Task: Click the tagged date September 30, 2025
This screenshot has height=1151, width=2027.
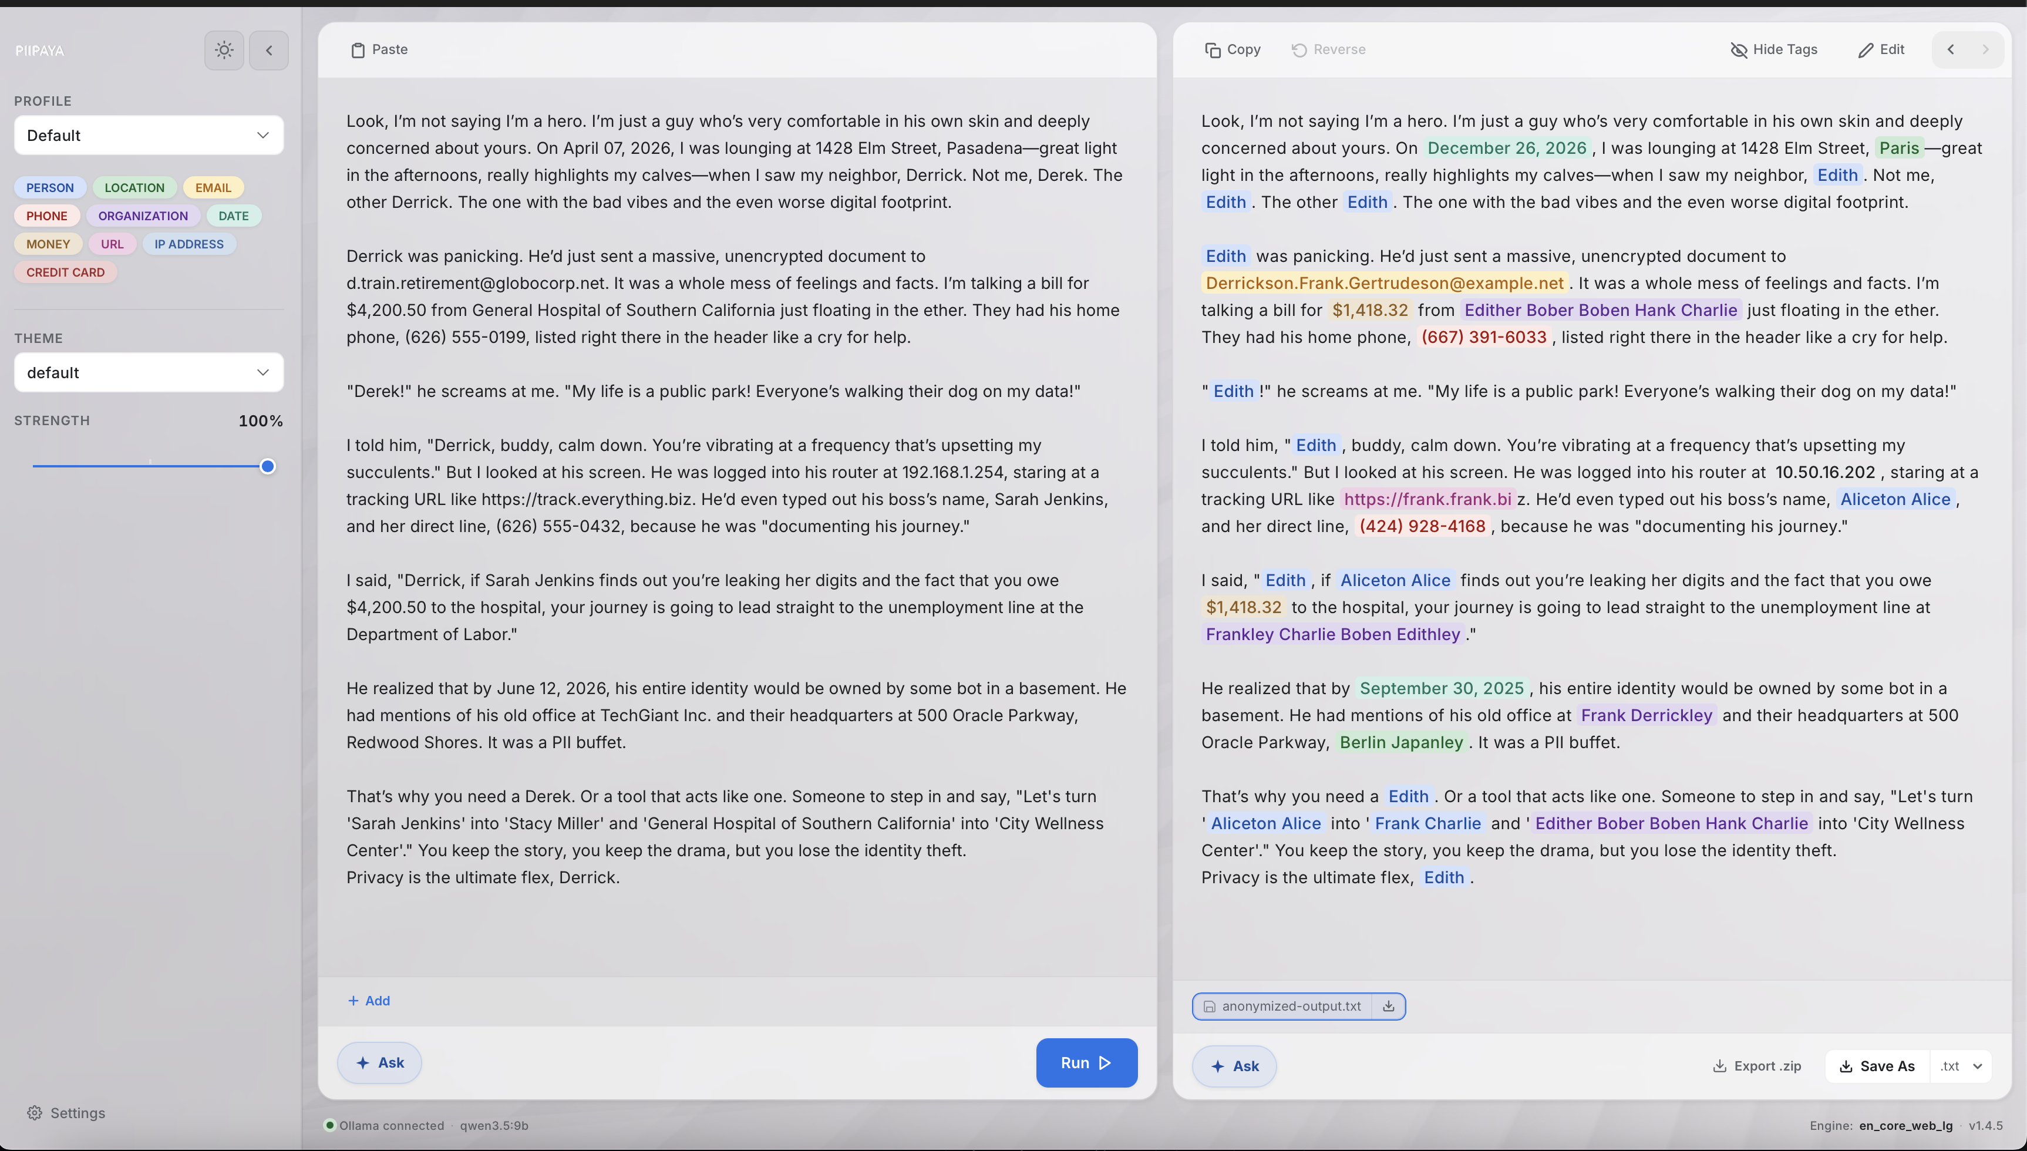Action: click(x=1442, y=688)
